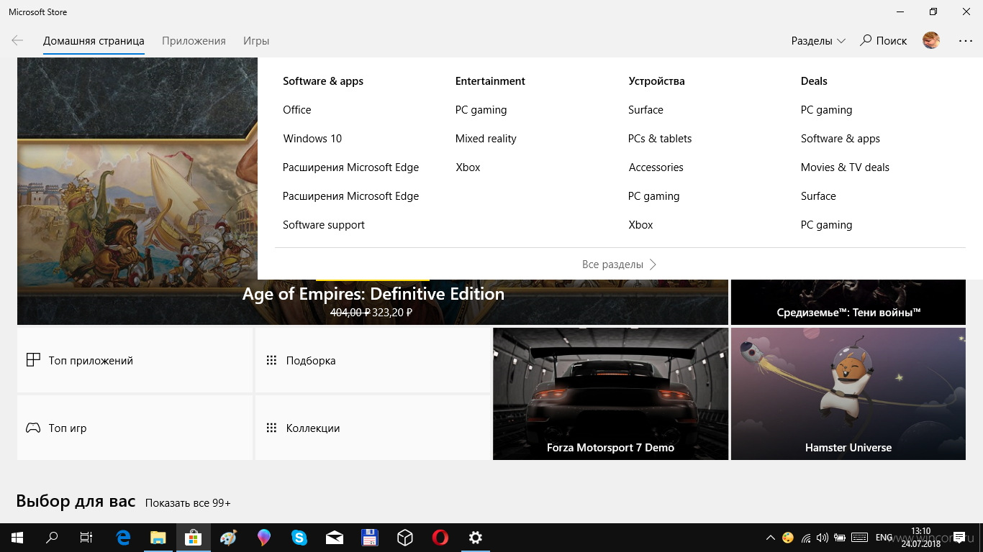This screenshot has width=983, height=552.
Task: Click the Entertainment column heading
Action: point(490,81)
